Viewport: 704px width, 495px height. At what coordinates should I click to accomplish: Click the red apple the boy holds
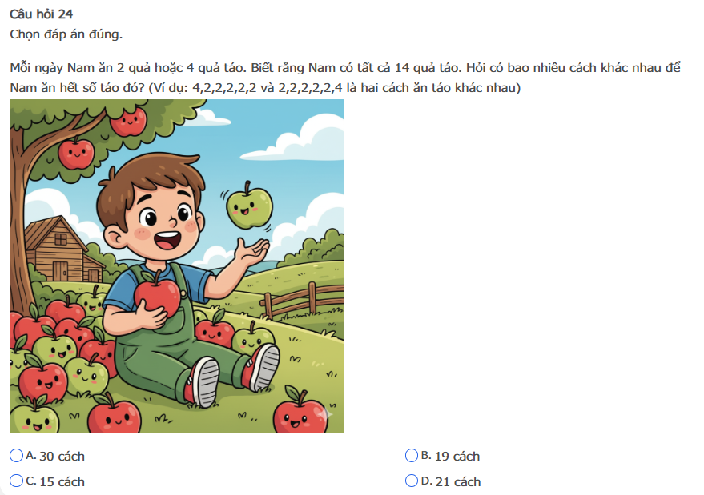157,293
